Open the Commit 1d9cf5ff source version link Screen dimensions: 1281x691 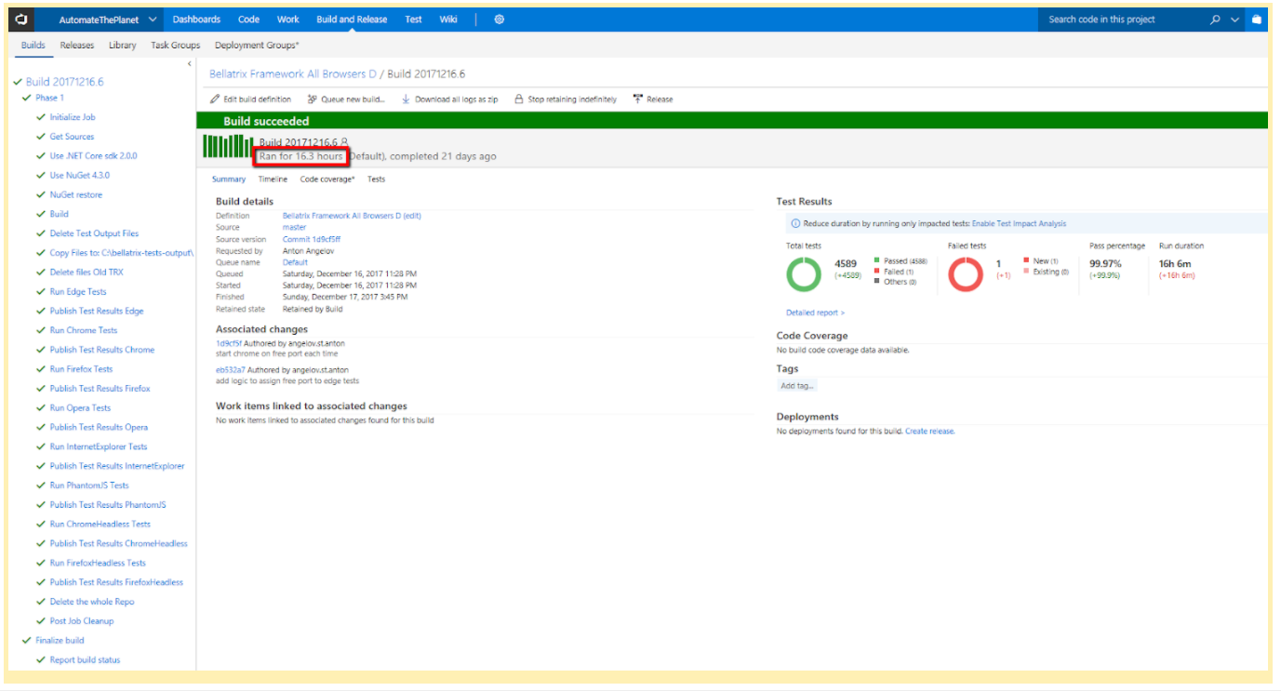pos(312,239)
